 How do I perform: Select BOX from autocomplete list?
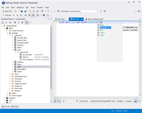coord(101,30)
